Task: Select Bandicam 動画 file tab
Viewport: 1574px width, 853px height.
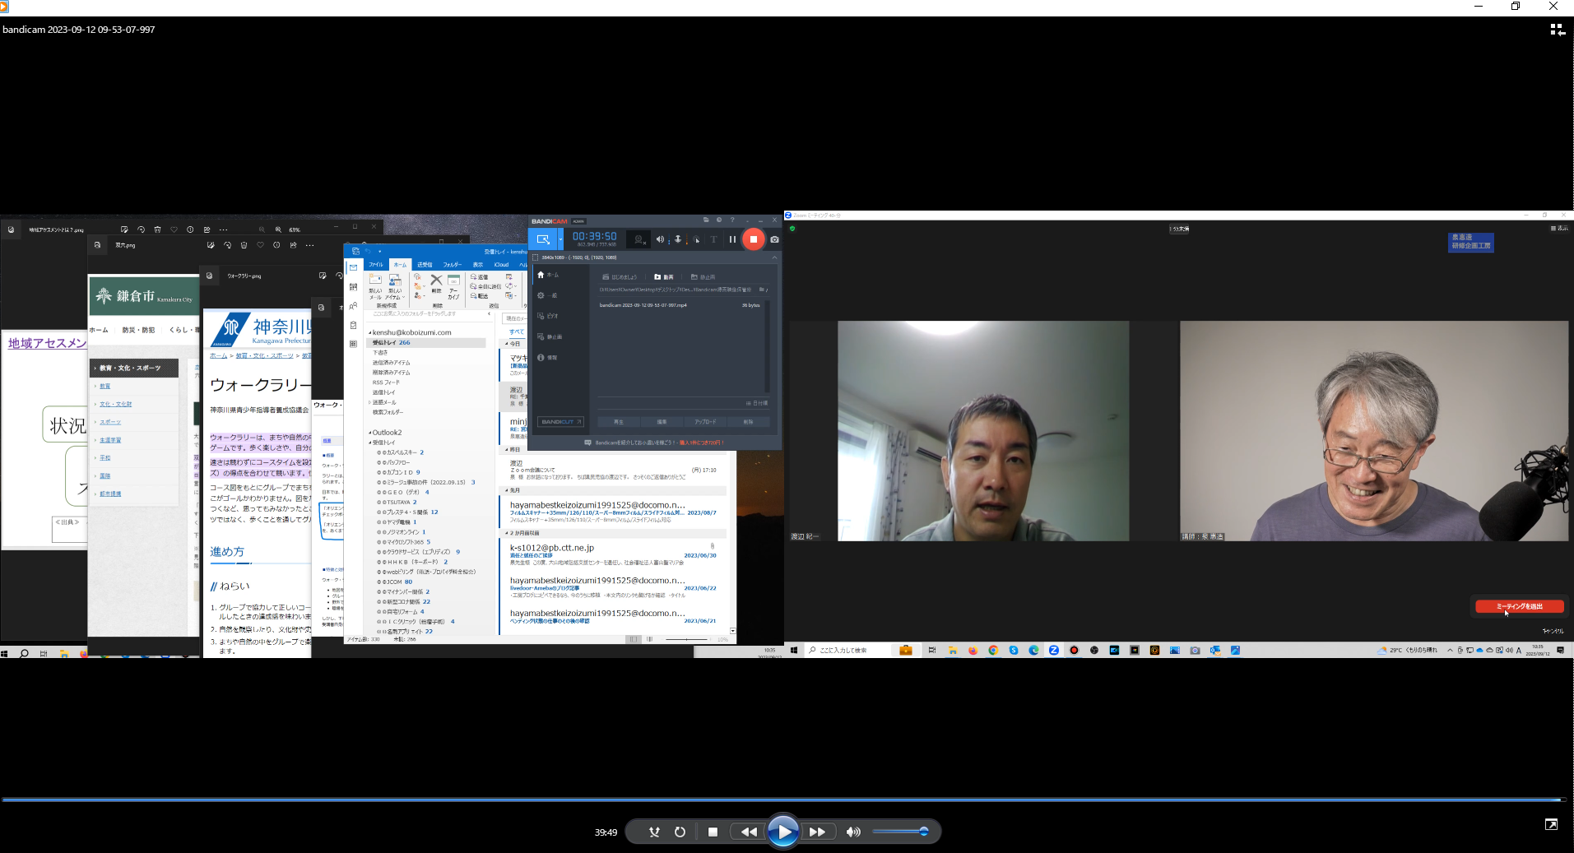Action: coord(664,277)
